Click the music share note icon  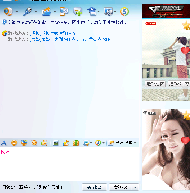[x=66, y=143]
